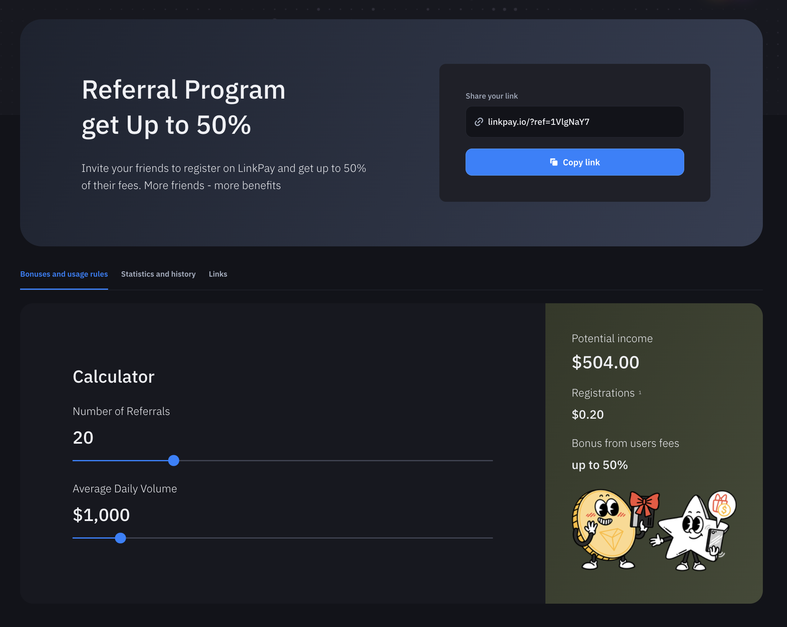
Task: Click the copy icon on Copy link button
Action: click(554, 162)
